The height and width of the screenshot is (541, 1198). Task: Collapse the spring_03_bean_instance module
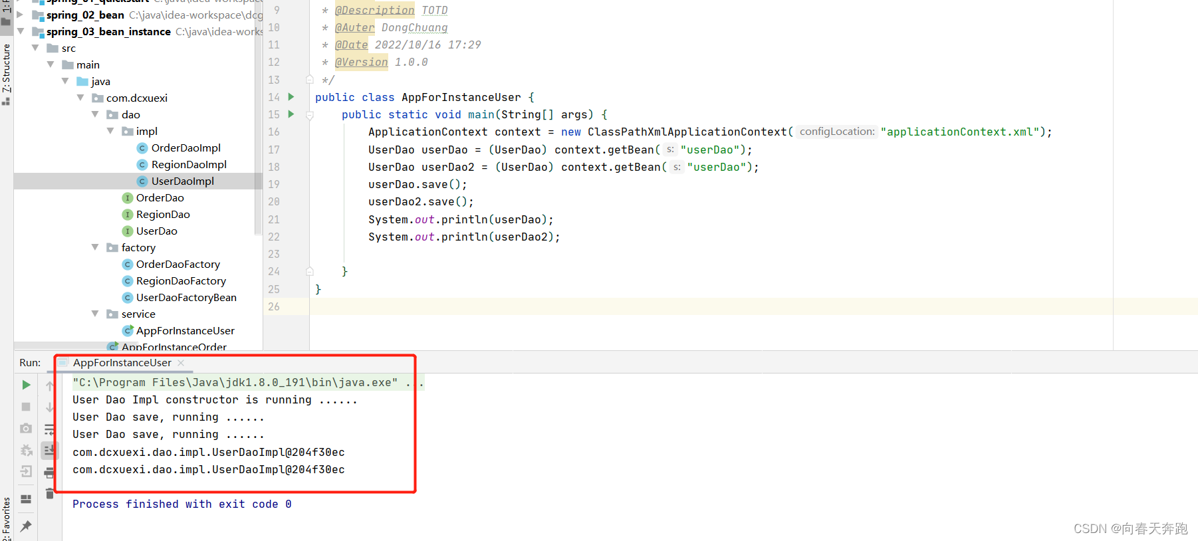pos(20,31)
